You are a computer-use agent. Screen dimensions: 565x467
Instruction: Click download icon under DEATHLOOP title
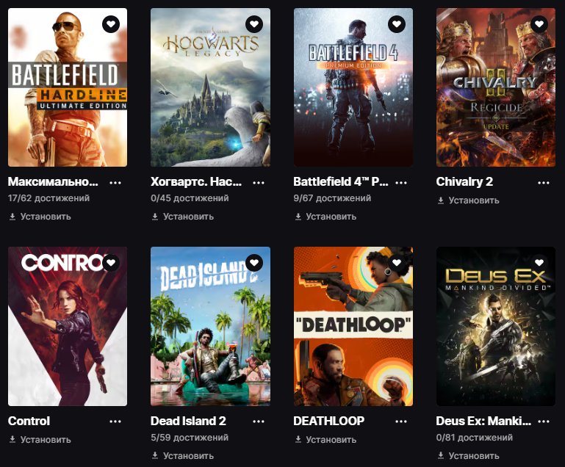[x=298, y=439]
